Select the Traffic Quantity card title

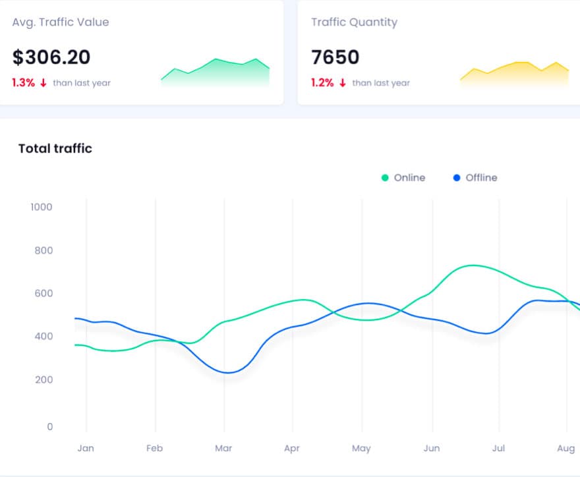(x=354, y=22)
